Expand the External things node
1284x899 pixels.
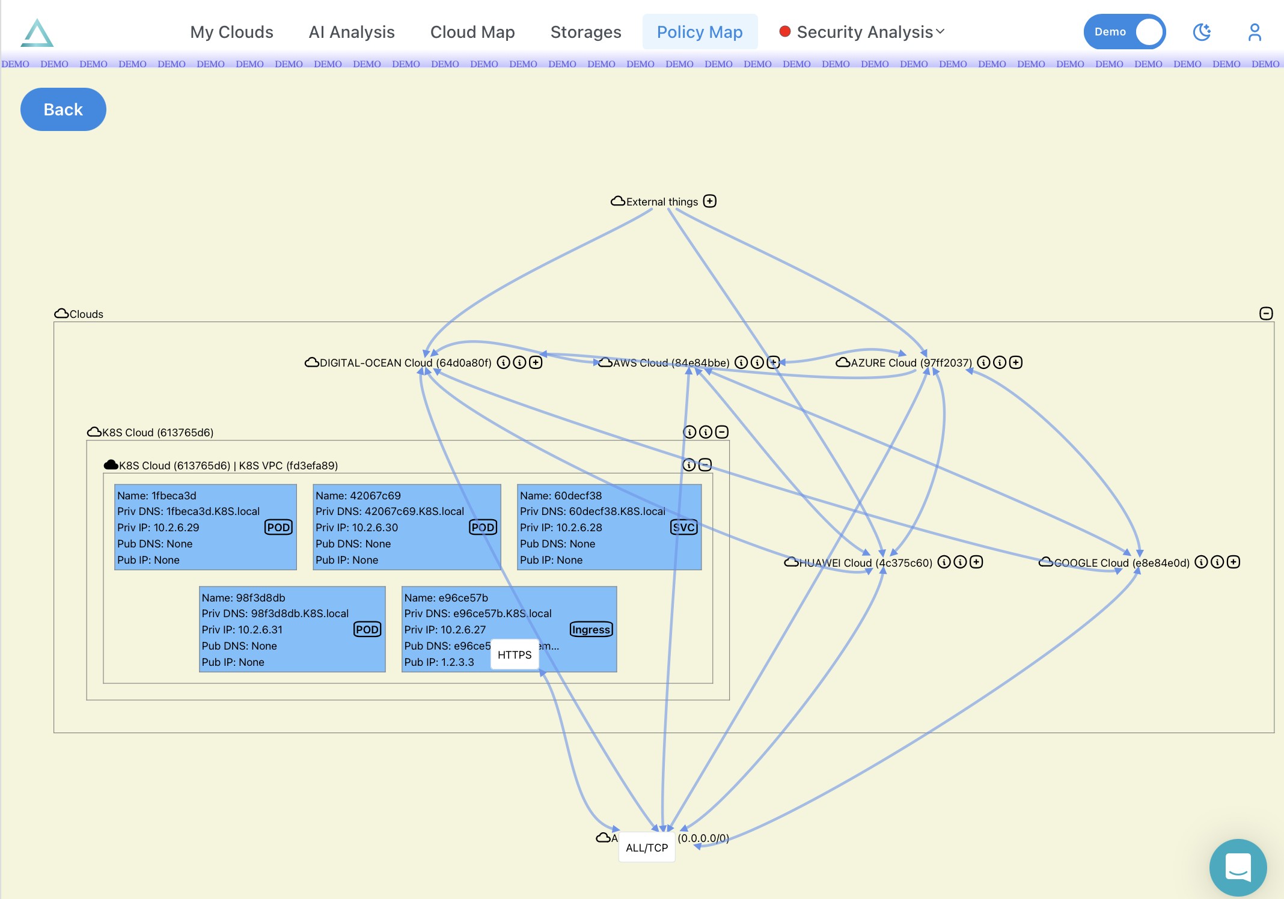tap(710, 201)
